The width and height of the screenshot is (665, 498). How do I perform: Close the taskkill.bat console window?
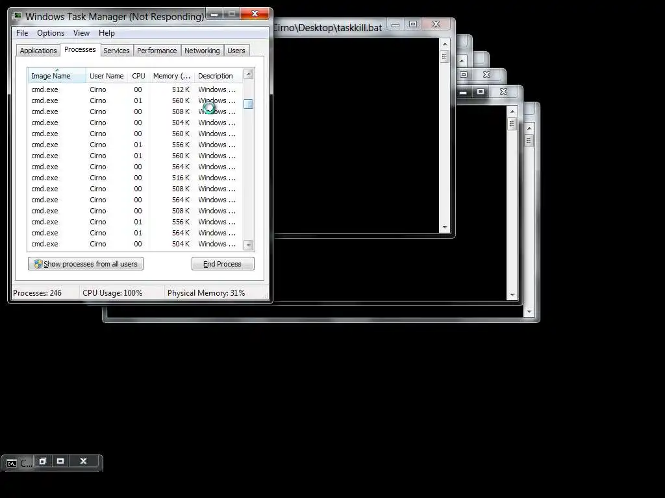[x=436, y=25]
